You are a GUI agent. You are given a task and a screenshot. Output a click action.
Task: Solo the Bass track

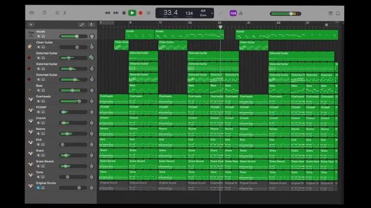[x=43, y=90]
